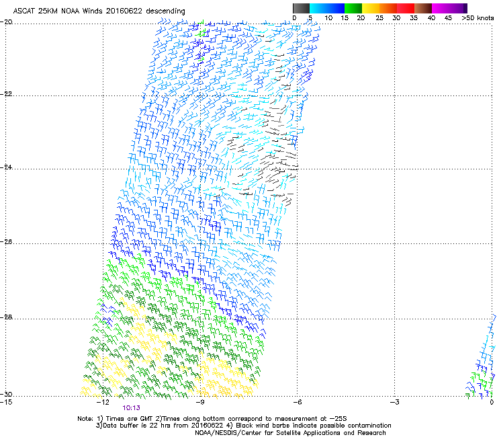The height and width of the screenshot is (437, 497).
Task: Click the '>50 knots' legend label
Action: point(478,18)
